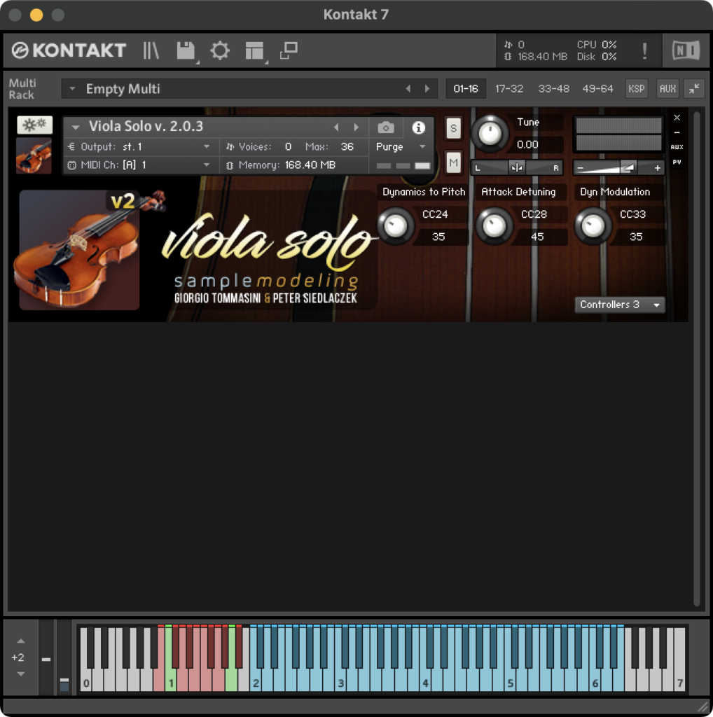Load previous instrument arrow in Viola header
This screenshot has height=717, width=713.
336,127
